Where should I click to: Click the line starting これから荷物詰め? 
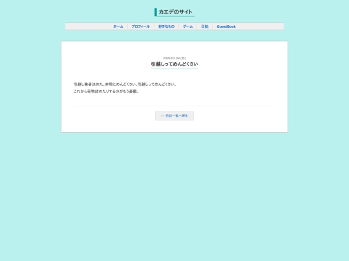[x=107, y=92]
